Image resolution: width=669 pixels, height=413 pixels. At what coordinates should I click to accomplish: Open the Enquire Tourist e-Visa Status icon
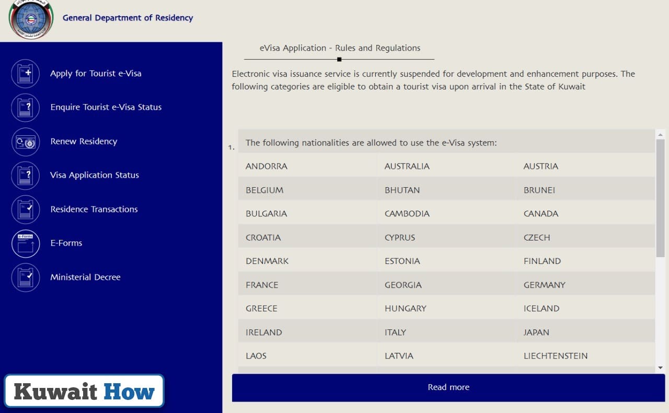pos(25,107)
